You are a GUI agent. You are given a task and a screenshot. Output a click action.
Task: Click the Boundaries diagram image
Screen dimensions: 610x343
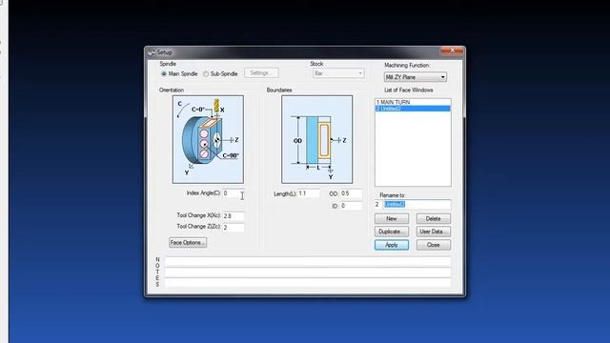pos(317,139)
